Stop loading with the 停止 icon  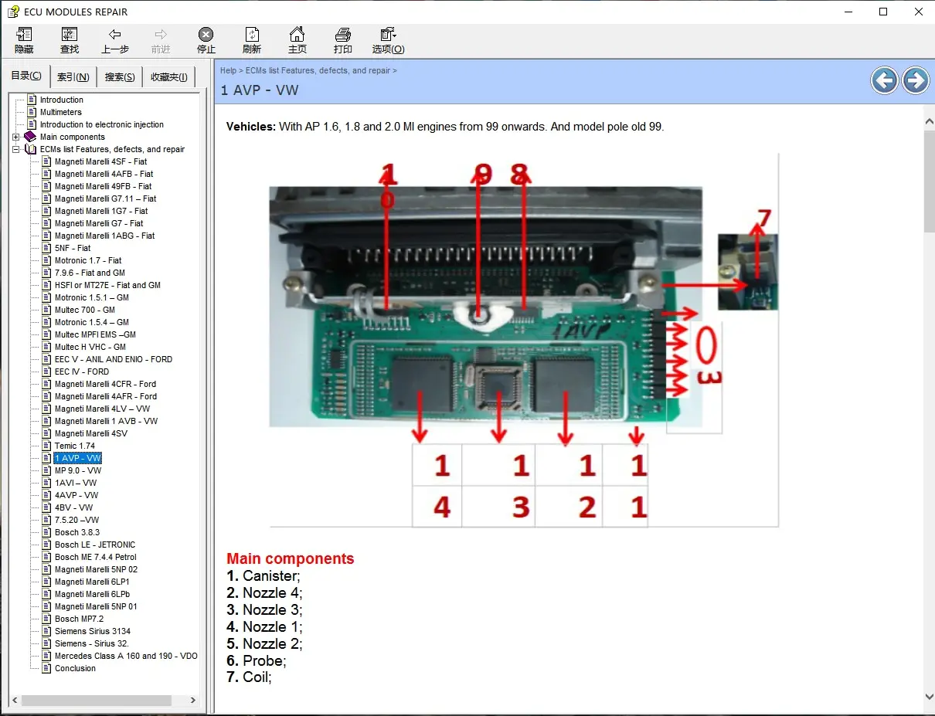tap(205, 40)
